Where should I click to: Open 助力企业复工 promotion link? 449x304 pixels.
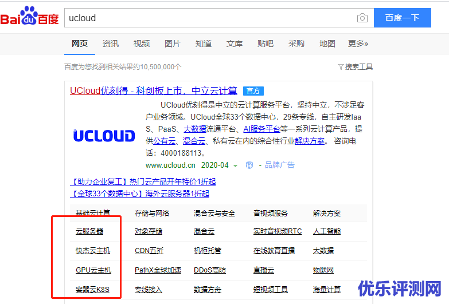[143, 181]
